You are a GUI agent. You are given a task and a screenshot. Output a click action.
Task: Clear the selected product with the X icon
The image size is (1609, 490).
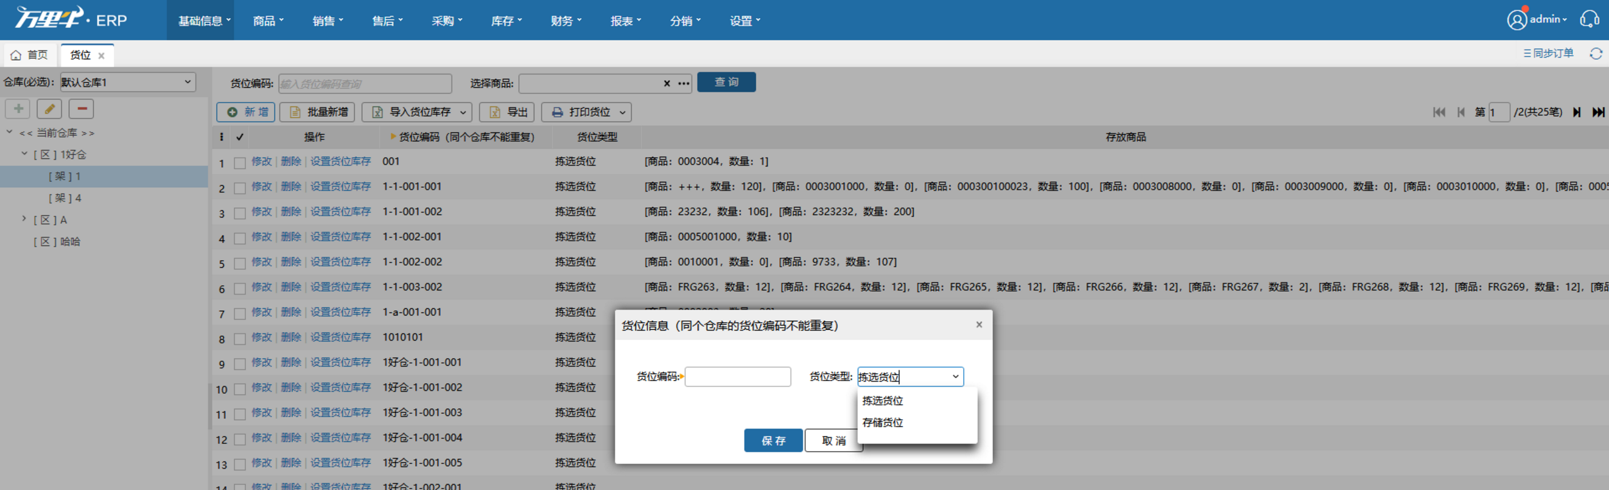[x=667, y=83]
